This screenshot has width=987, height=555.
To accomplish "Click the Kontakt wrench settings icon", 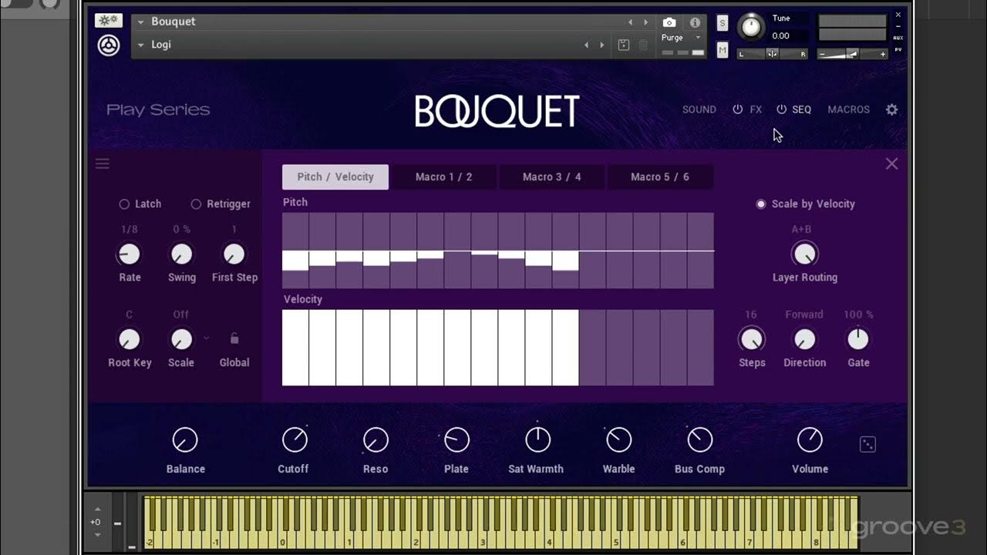I will [109, 21].
